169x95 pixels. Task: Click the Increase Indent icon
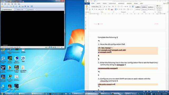click(x=127, y=7)
